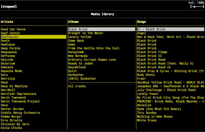Select the artist Deicide
Image resolution: width=205 pixels, height=132 pixels.
pyautogui.click(x=7, y=60)
